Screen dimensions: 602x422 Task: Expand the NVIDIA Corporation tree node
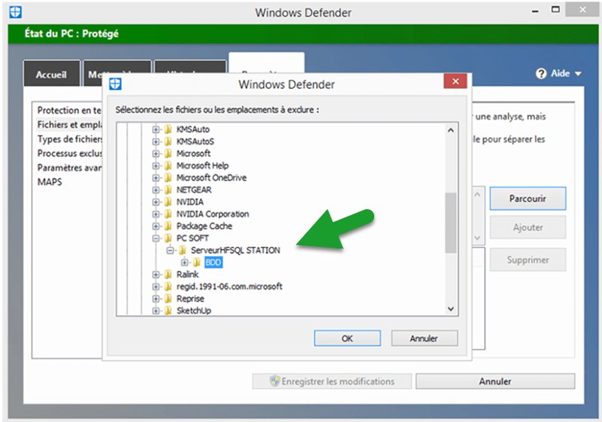[x=156, y=214]
